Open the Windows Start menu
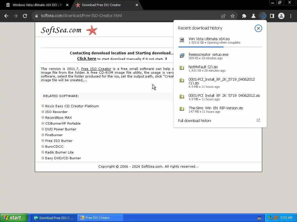The height and width of the screenshot is (222, 297). pyautogui.click(x=14, y=218)
